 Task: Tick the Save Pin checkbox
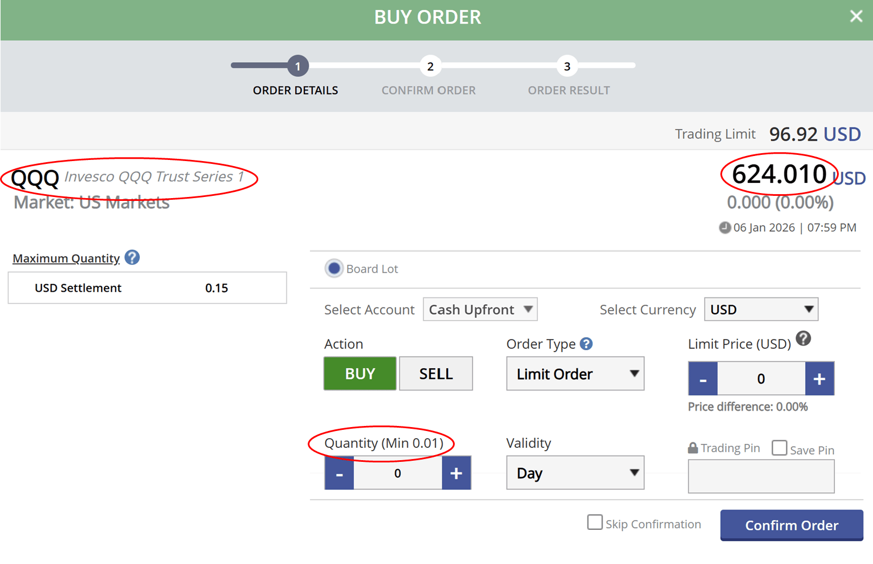[x=779, y=448]
